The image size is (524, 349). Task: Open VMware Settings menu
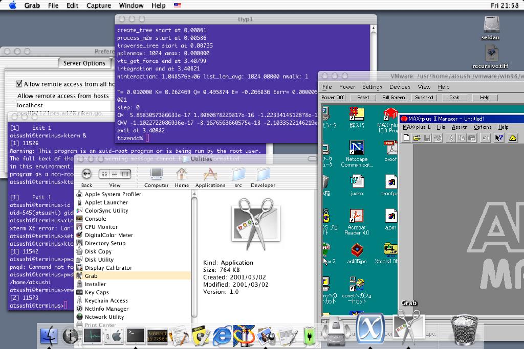pos(372,87)
